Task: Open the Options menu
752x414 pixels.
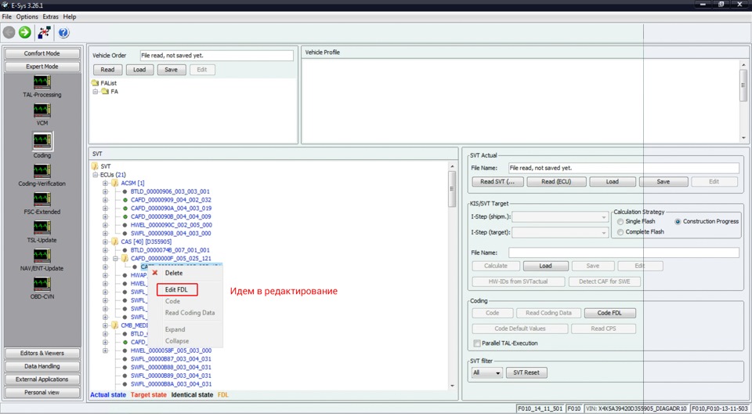Action: 27,16
